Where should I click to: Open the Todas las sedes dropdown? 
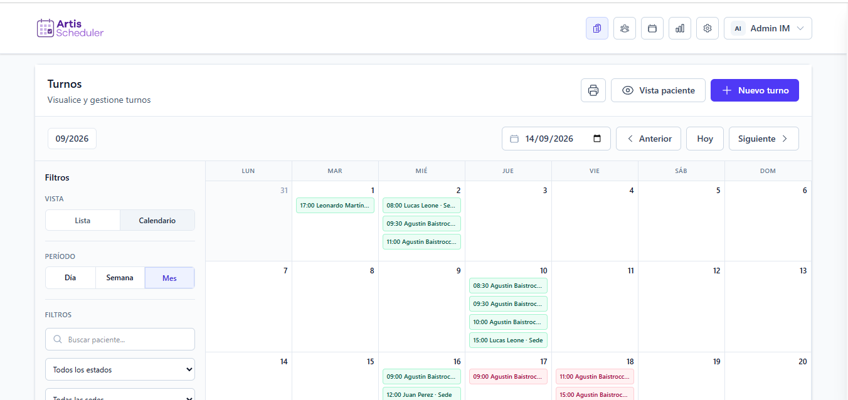pyautogui.click(x=120, y=395)
